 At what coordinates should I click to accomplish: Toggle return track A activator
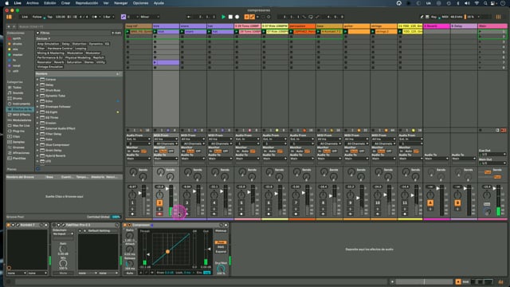(430, 202)
